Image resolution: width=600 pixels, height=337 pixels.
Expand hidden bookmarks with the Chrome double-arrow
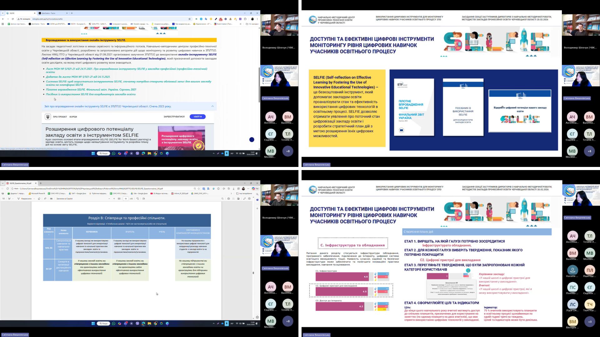pyautogui.click(x=240, y=24)
